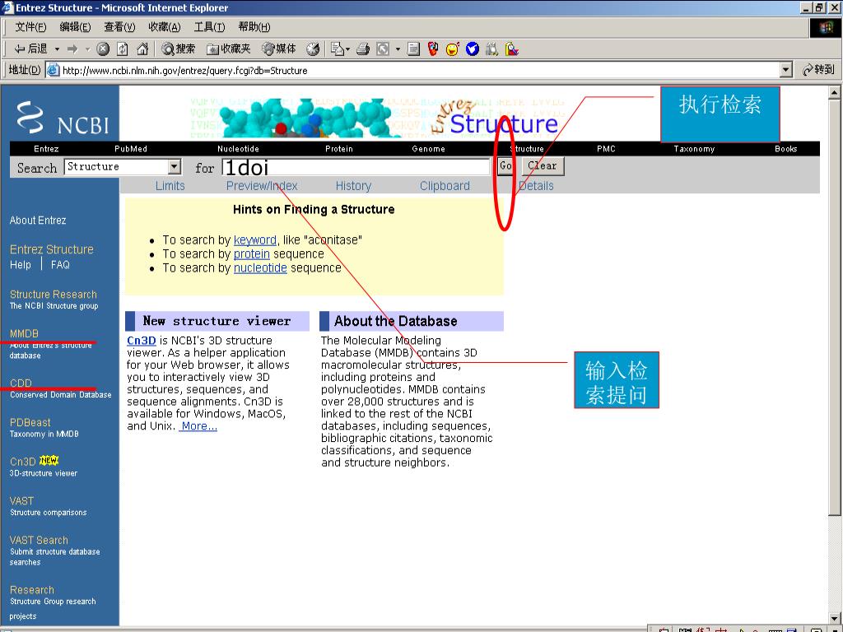
Task: Click the More... link
Action: tap(199, 426)
